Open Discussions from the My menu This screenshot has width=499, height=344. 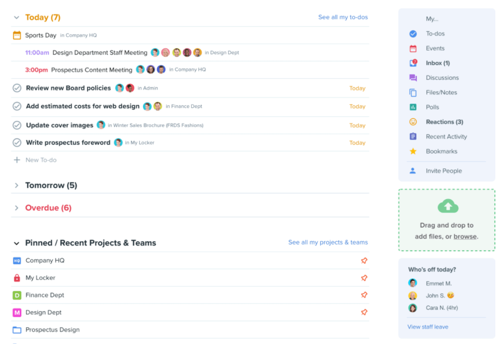[442, 78]
